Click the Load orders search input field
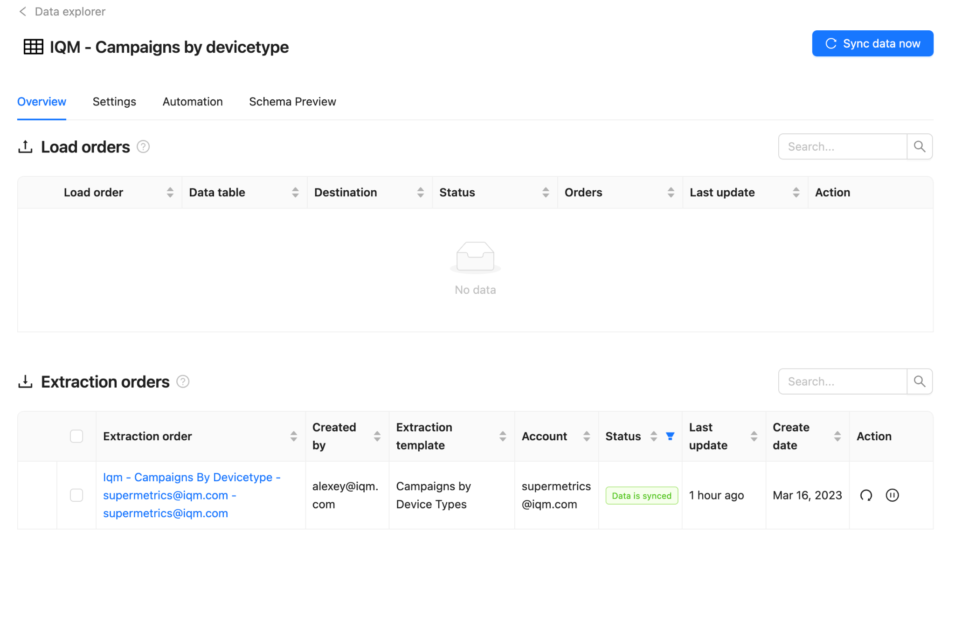Viewport: 955px width, 617px height. click(842, 146)
